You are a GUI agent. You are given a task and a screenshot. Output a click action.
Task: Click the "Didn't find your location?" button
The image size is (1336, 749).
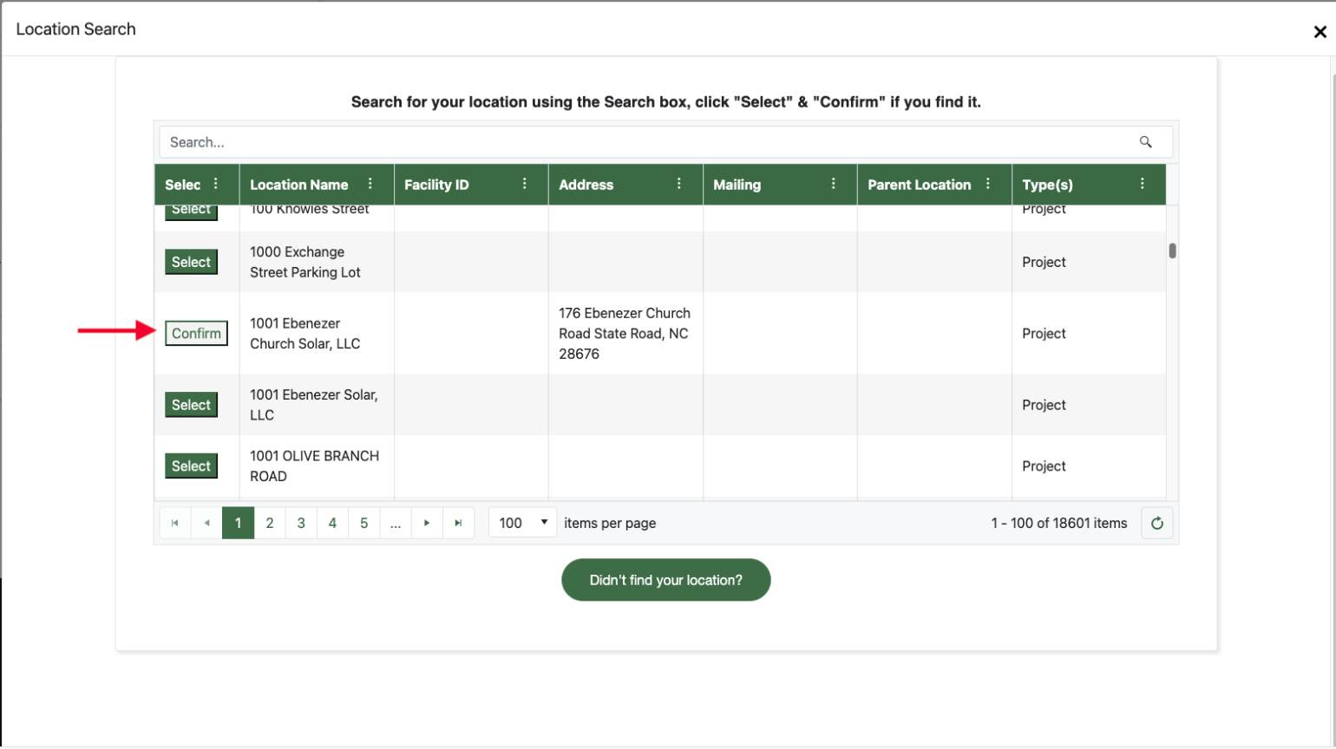pos(665,579)
